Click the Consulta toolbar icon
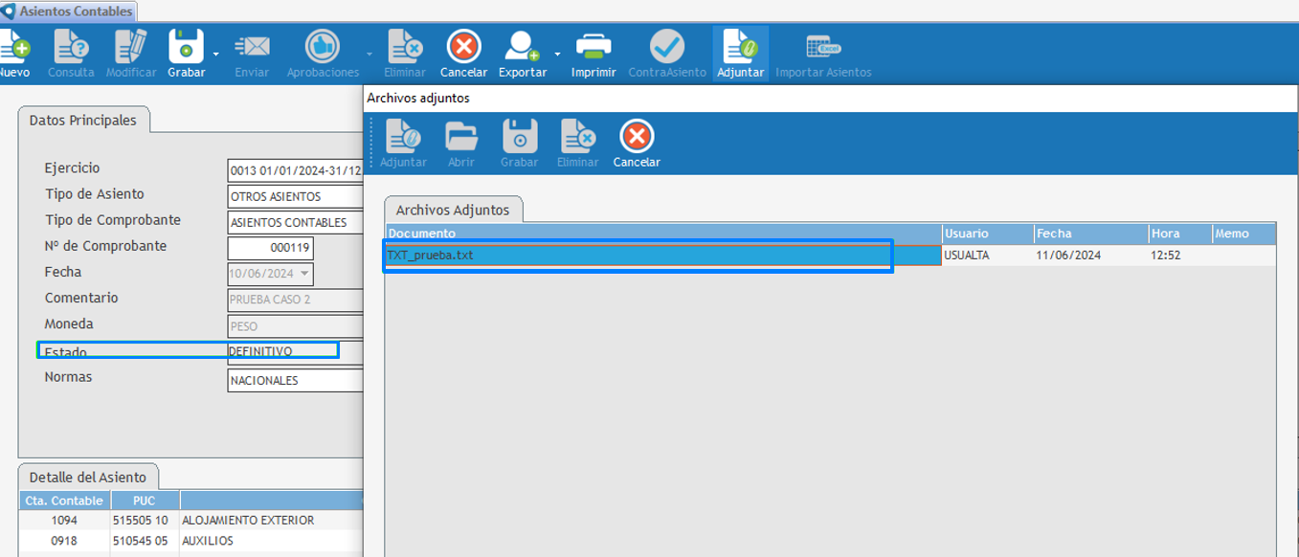 click(71, 48)
